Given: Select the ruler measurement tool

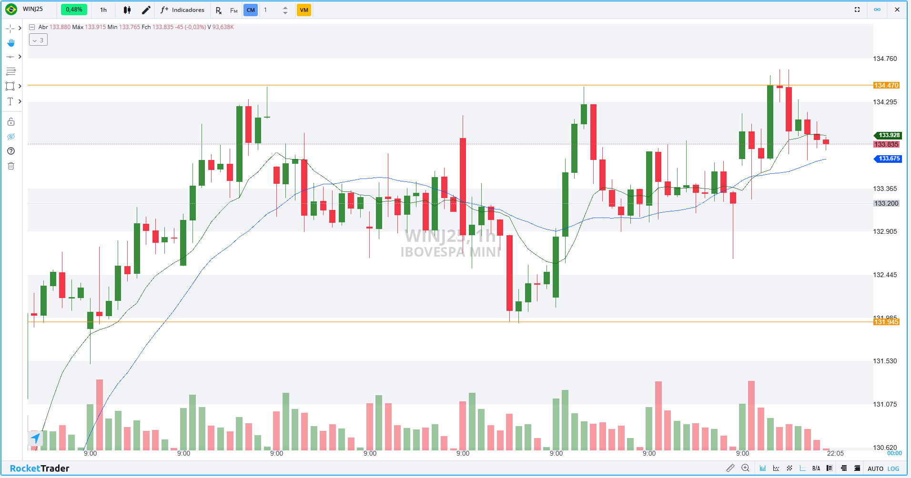Looking at the screenshot, I should (730, 468).
